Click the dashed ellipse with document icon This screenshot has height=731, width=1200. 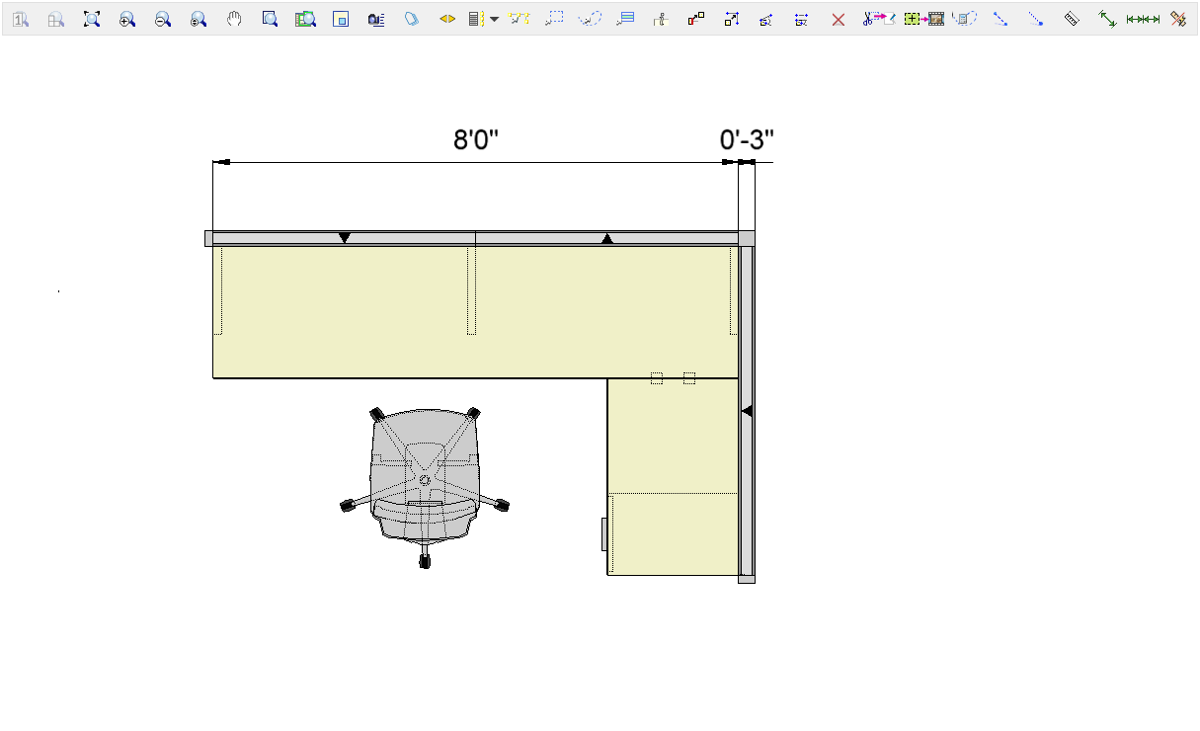pyautogui.click(x=965, y=19)
